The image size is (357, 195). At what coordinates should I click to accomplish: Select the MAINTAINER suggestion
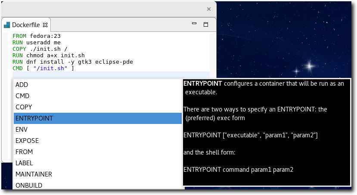(x=34, y=174)
